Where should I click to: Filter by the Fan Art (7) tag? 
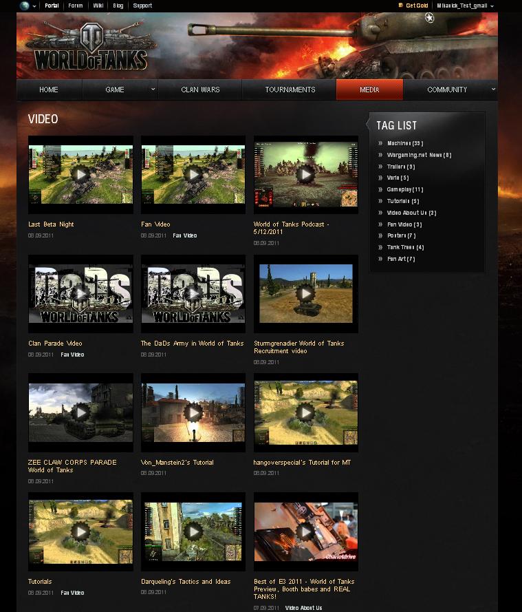coord(401,259)
